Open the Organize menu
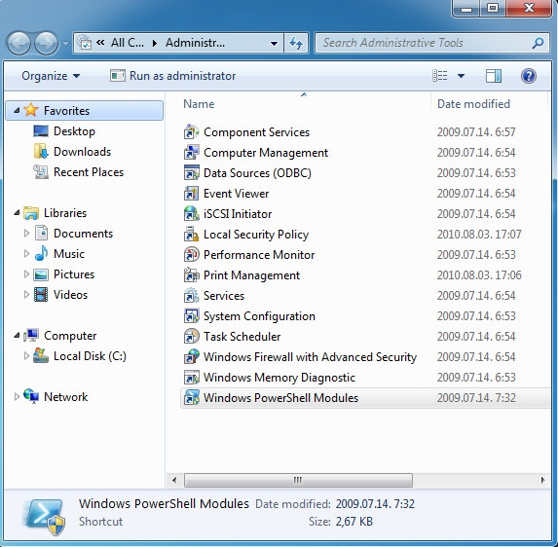The height and width of the screenshot is (547, 558). coord(51,76)
